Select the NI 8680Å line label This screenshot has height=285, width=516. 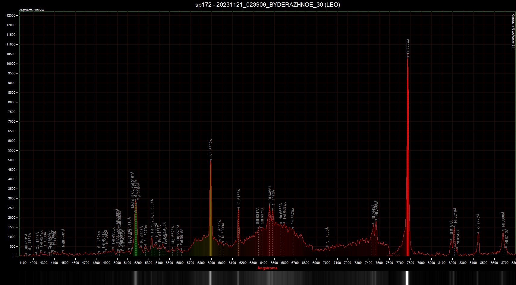[x=503, y=219]
